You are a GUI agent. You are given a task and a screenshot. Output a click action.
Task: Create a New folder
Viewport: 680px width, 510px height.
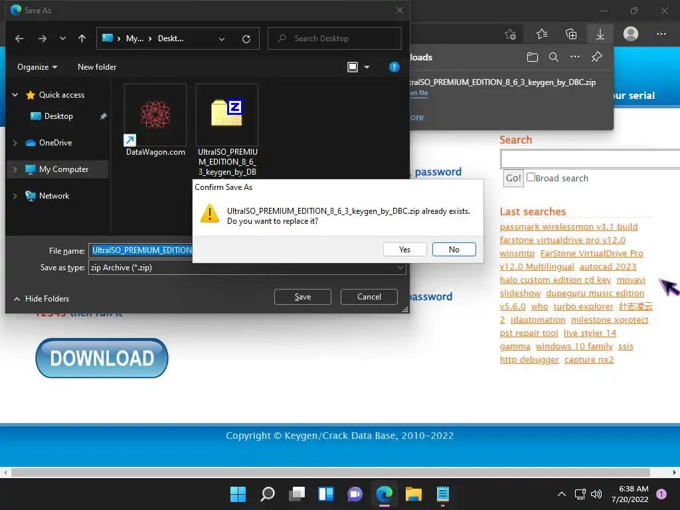pyautogui.click(x=97, y=67)
